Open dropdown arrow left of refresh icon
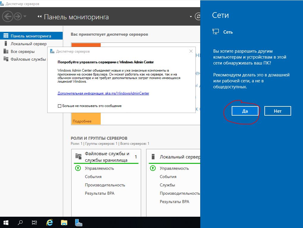 (x=191, y=17)
